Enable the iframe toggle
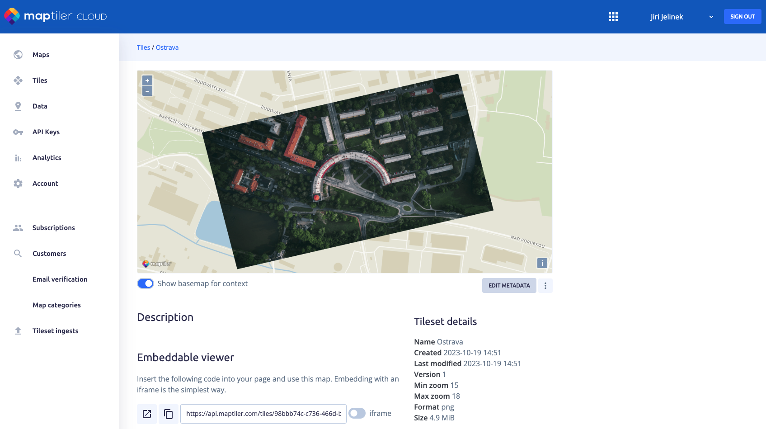 [x=357, y=413]
